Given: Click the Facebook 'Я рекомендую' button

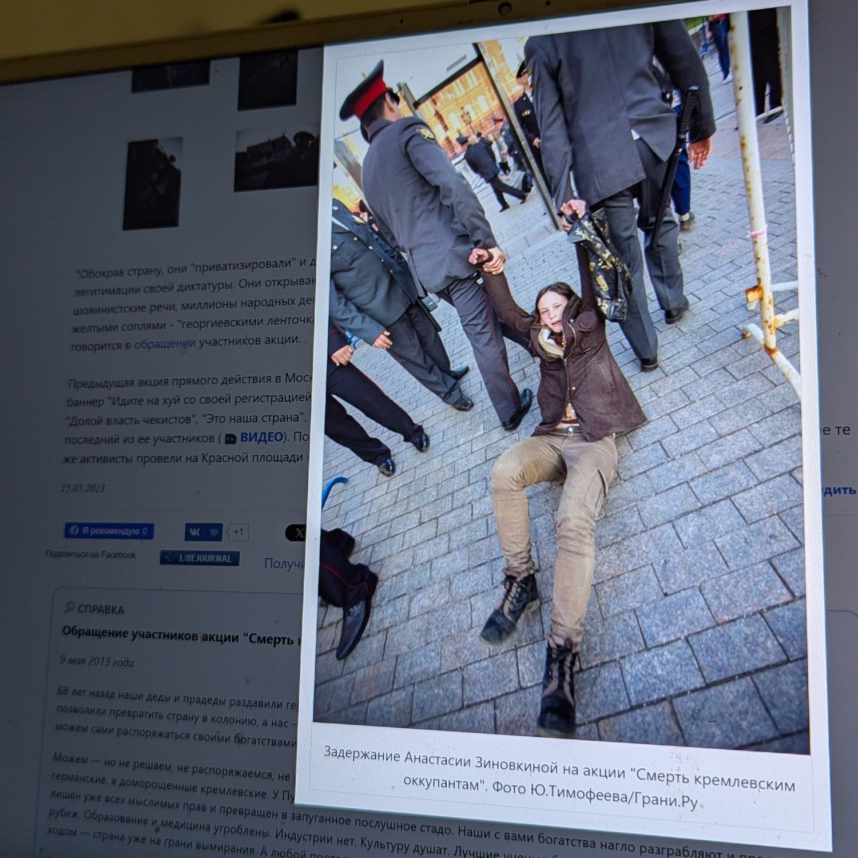Looking at the screenshot, I should pos(109,531).
